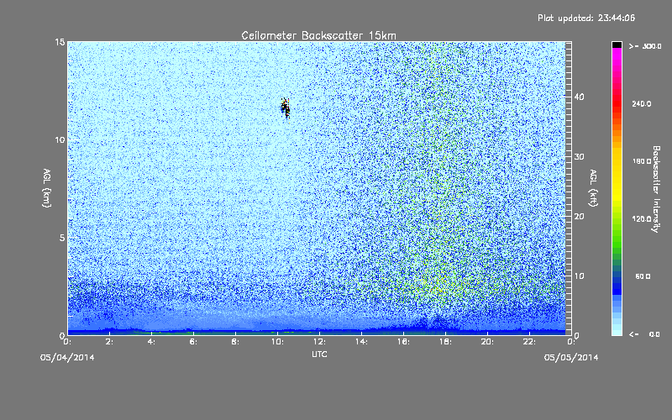
Task: Click the final '0:' tick above 05/05/2014
Action: tap(571, 342)
